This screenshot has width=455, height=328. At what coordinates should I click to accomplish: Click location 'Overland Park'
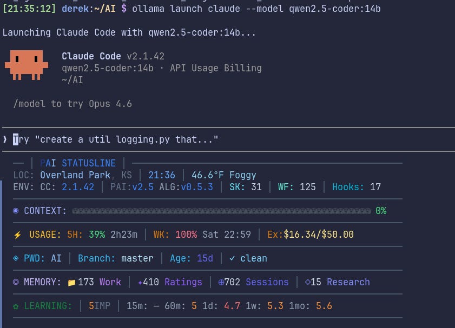(75, 175)
